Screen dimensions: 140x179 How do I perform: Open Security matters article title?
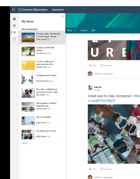pos(44,117)
